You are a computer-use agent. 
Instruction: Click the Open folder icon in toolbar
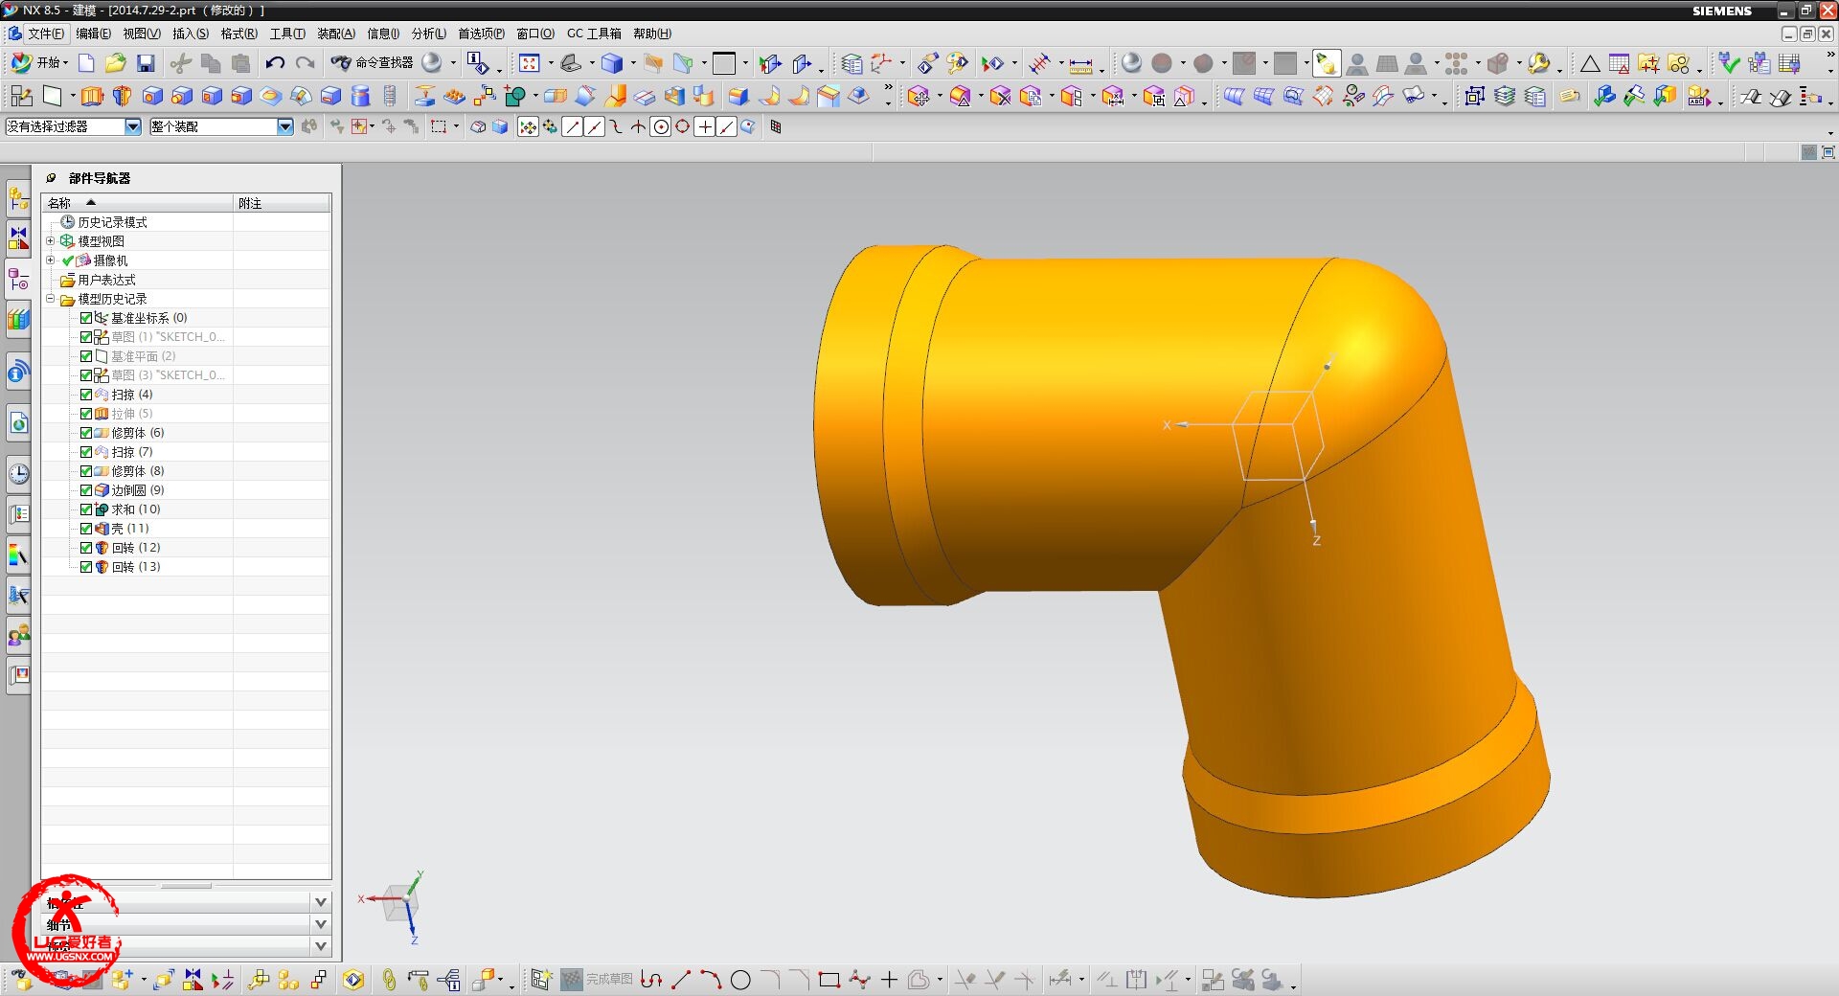point(116,63)
